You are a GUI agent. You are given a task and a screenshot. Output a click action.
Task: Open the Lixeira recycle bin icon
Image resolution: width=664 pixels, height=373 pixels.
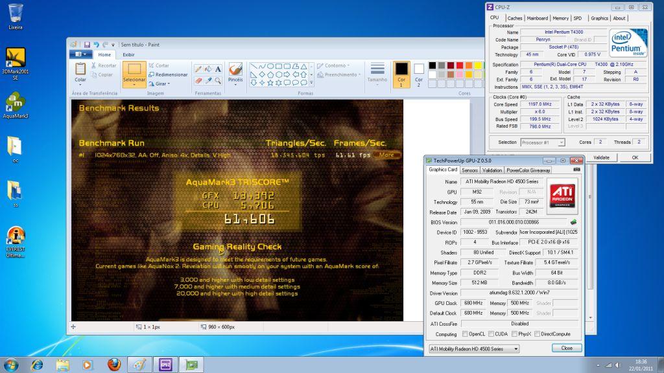coord(16,16)
